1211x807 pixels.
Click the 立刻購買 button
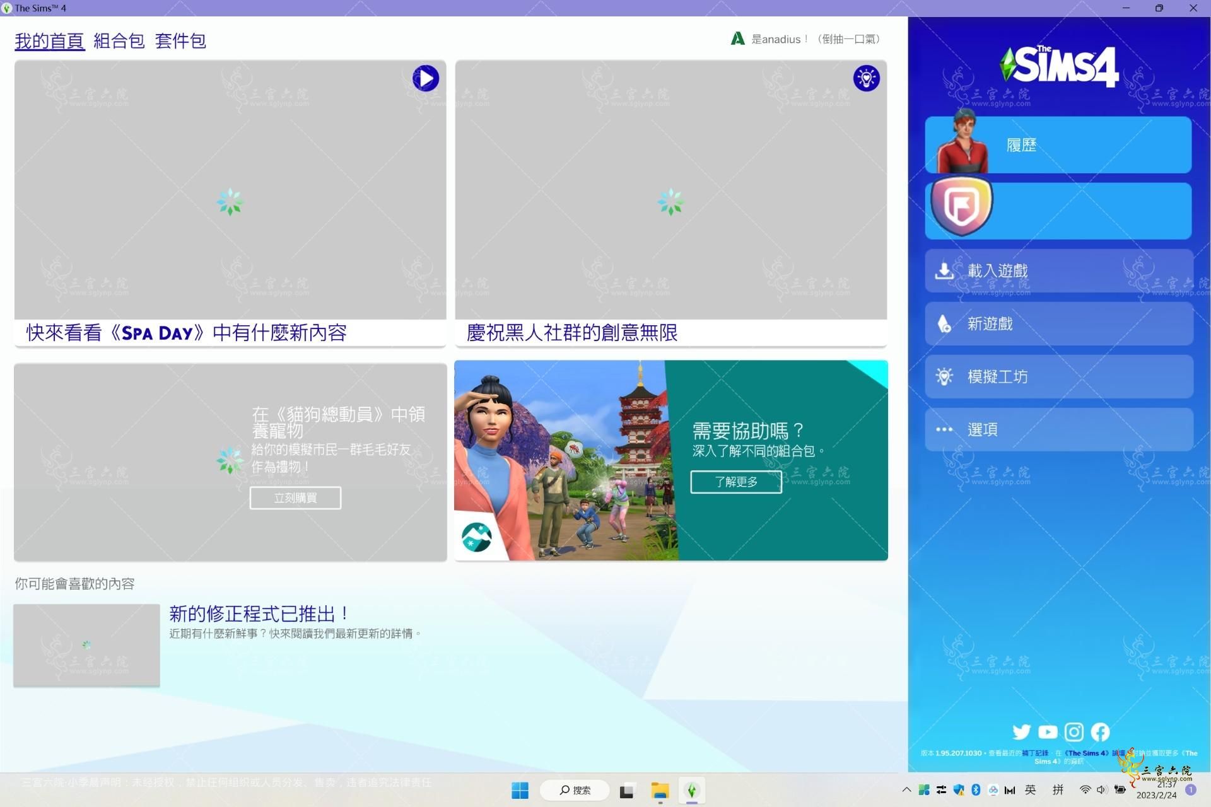tap(295, 497)
